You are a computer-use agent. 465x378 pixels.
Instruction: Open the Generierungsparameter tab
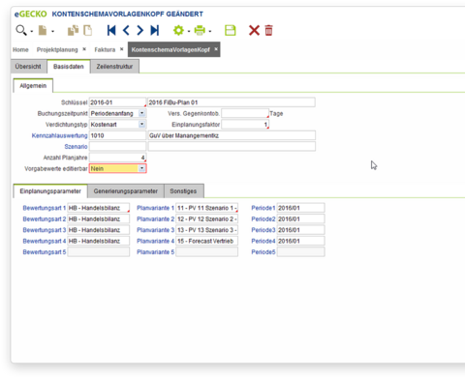[126, 191]
